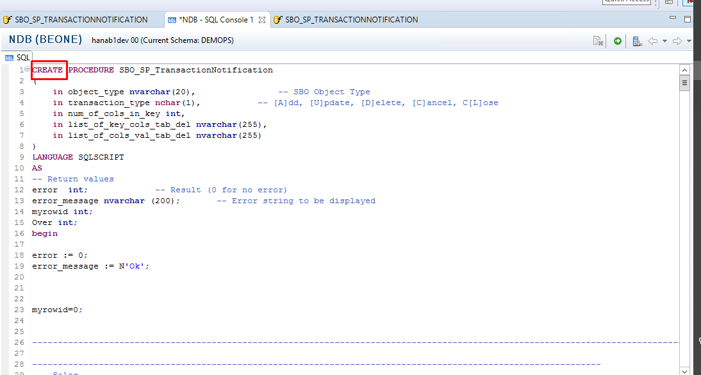Screen dimensions: 701x375
Task: Click the dashed comment on line 26
Action: click(356, 342)
